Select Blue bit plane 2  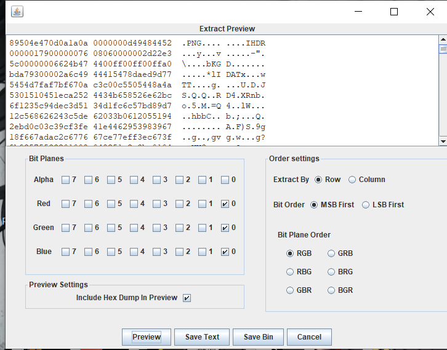point(179,252)
